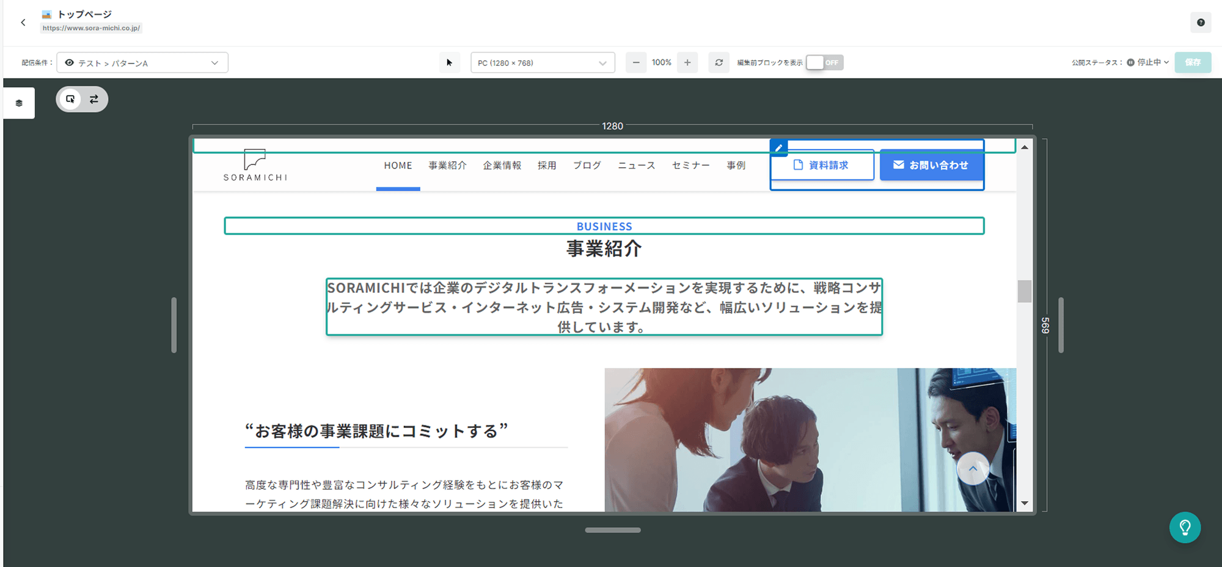The width and height of the screenshot is (1222, 567).
Task: Switch to the swap arrows mode icon
Action: pos(94,99)
